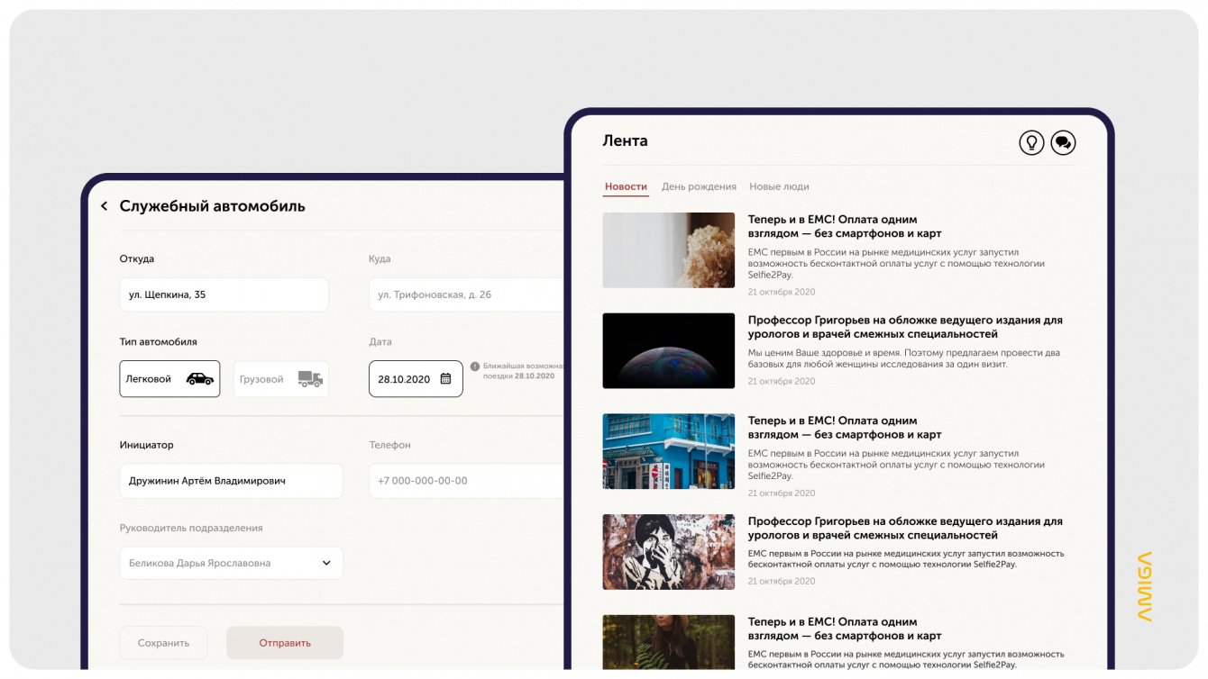Open the news thumbnail with the blue building

669,451
